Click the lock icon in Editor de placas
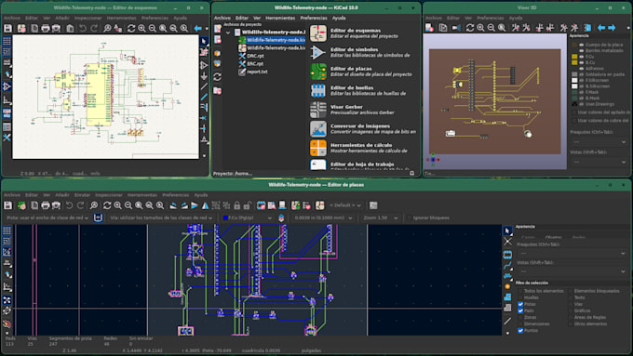The height and width of the screenshot is (356, 633). click(x=237, y=205)
